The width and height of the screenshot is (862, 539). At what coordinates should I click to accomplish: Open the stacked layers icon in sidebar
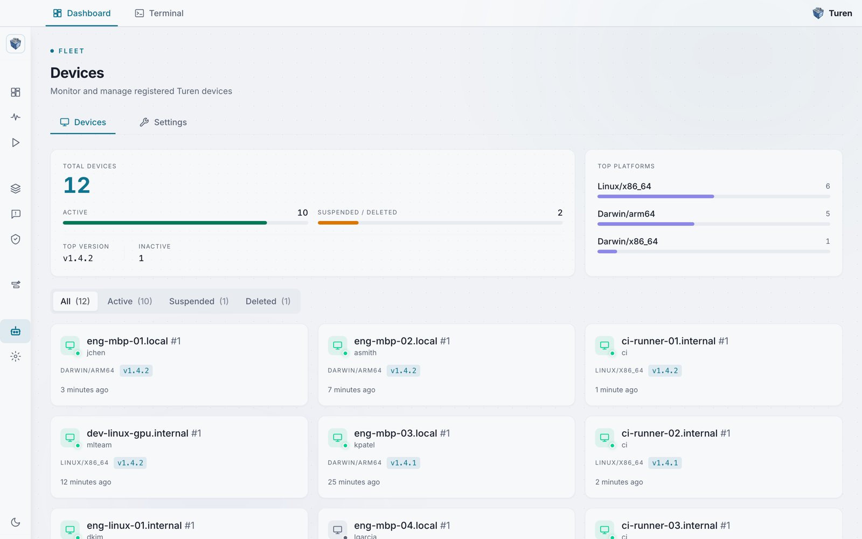pyautogui.click(x=16, y=189)
